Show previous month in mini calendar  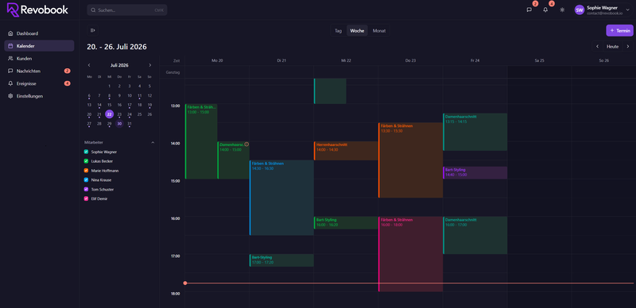(x=89, y=65)
